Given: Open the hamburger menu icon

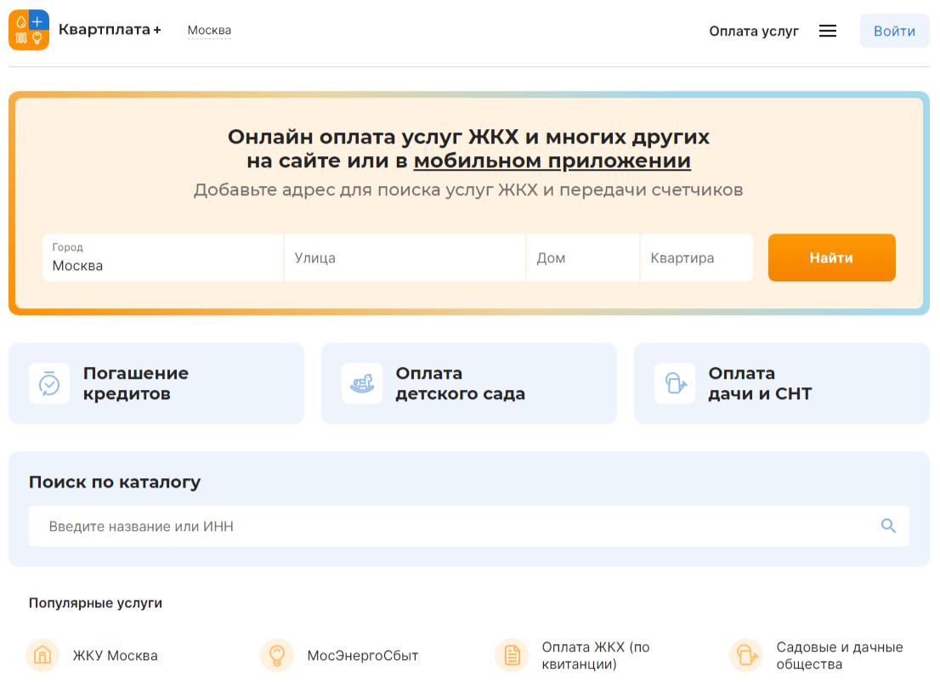Looking at the screenshot, I should [x=827, y=31].
